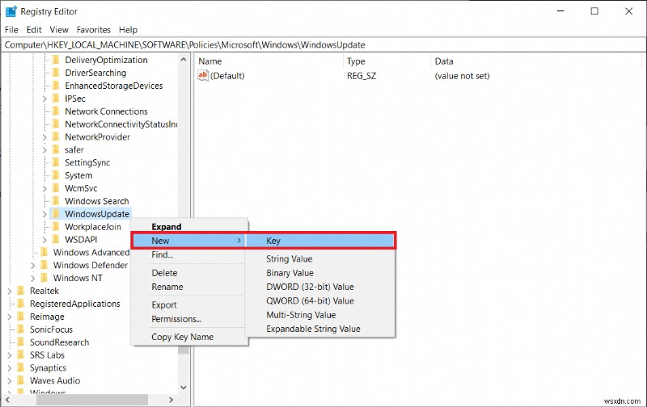Open the File menu

(11, 30)
